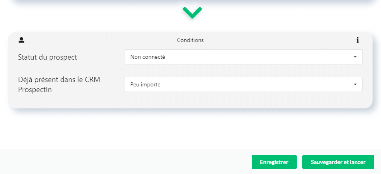Select the Non connecté value text
Viewport: 381px width, 174px height.
click(x=147, y=57)
